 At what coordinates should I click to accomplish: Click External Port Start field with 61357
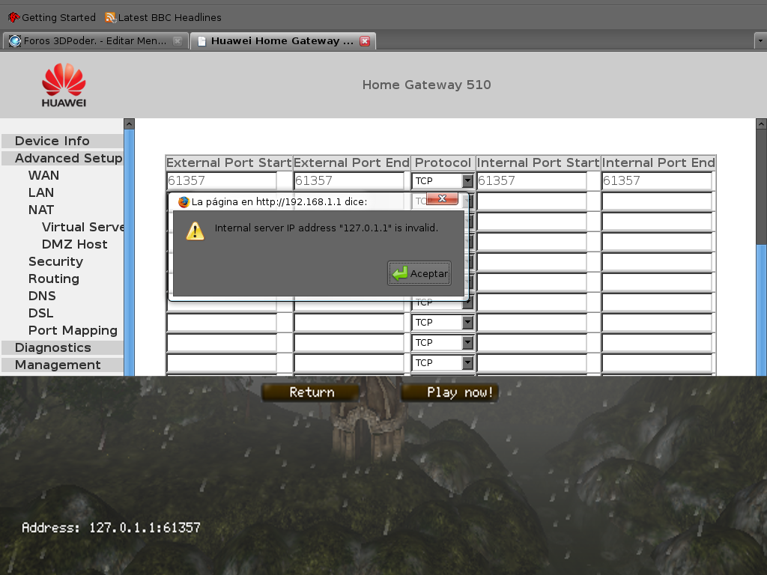pyautogui.click(x=222, y=181)
